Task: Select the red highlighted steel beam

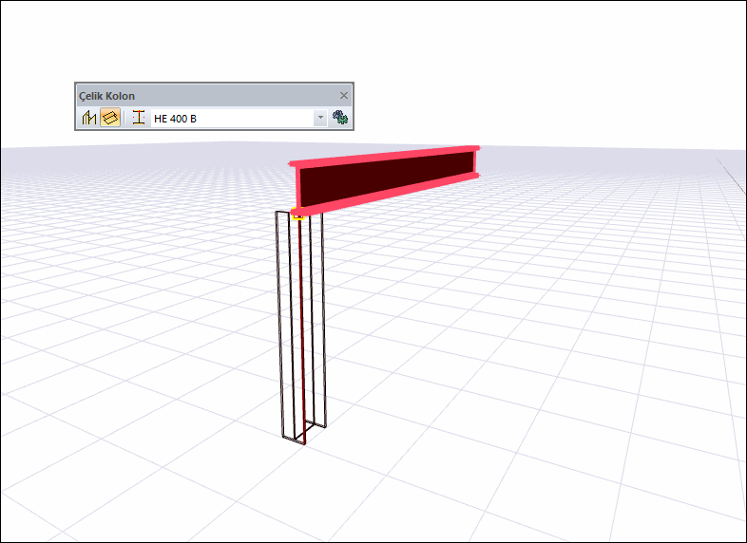Action: pos(386,179)
